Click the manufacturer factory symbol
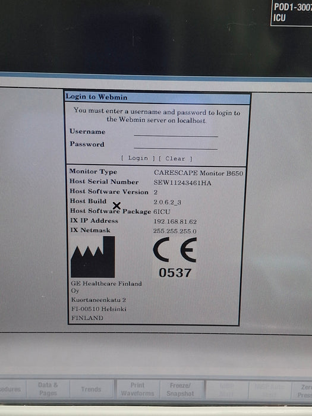The width and height of the screenshot is (312, 416). click(93, 257)
